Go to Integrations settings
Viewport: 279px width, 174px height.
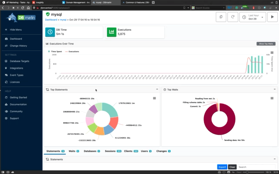point(17,68)
